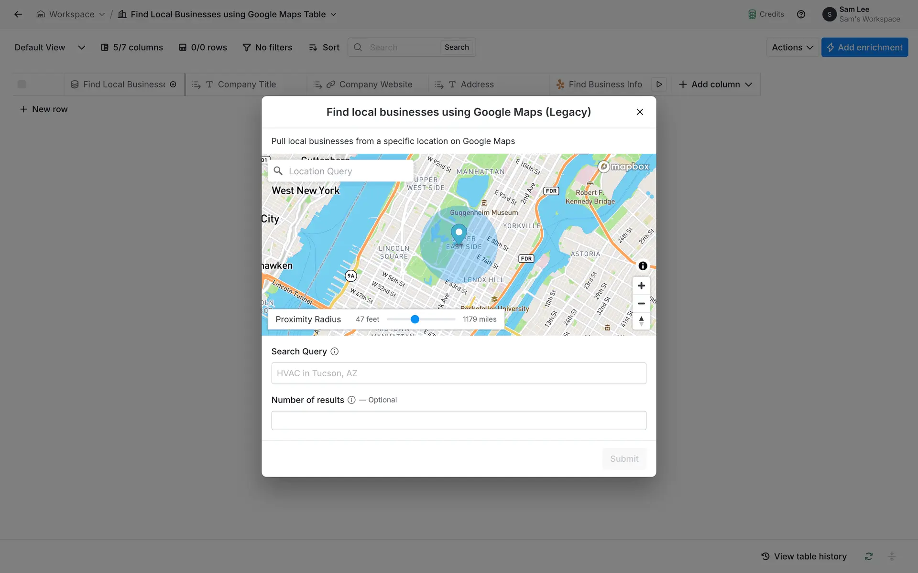Click the back arrow icon
Screen dimensions: 918x573
pos(18,14)
